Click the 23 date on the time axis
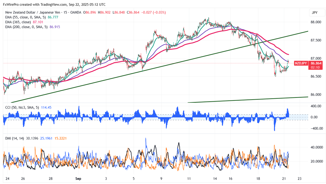Screen dimensions: 326x184 coord(299,179)
